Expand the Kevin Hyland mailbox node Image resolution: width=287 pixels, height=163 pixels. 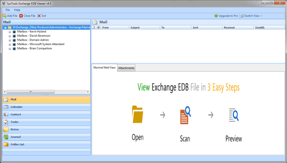(10, 32)
